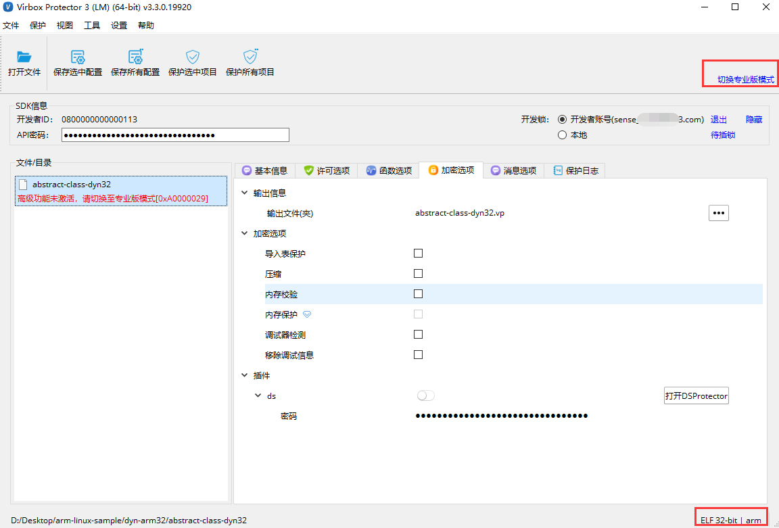Enable the 导入表保护 checkbox
The image size is (779, 528).
[x=419, y=254]
